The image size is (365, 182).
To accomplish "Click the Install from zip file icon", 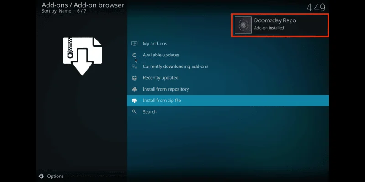I will 134,101.
